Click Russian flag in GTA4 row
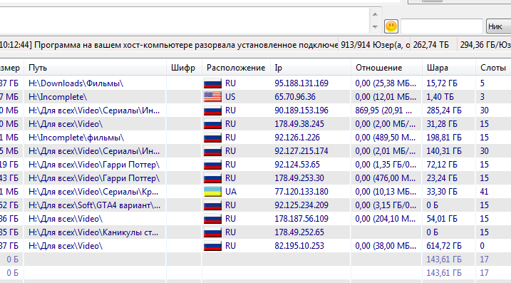The width and height of the screenshot is (511, 283). [212, 205]
